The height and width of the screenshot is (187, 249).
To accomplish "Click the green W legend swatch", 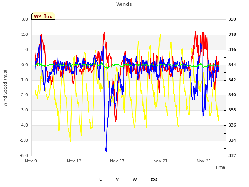I will click(x=127, y=180).
